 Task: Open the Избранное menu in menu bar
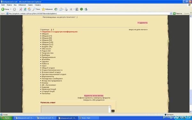click(22, 5)
